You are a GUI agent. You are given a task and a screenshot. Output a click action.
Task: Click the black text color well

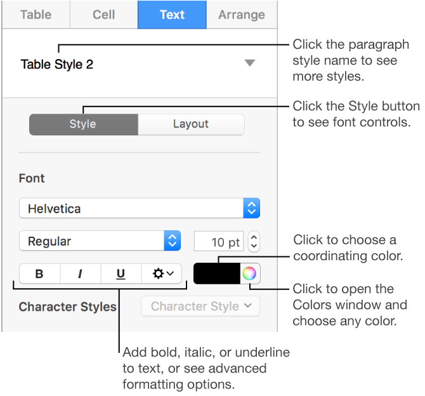pyautogui.click(x=217, y=274)
